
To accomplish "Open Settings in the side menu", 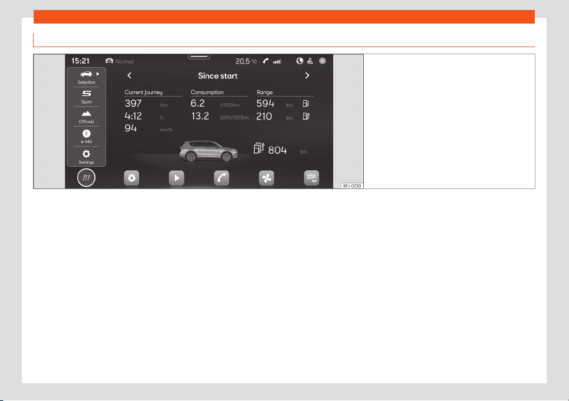I will click(86, 157).
